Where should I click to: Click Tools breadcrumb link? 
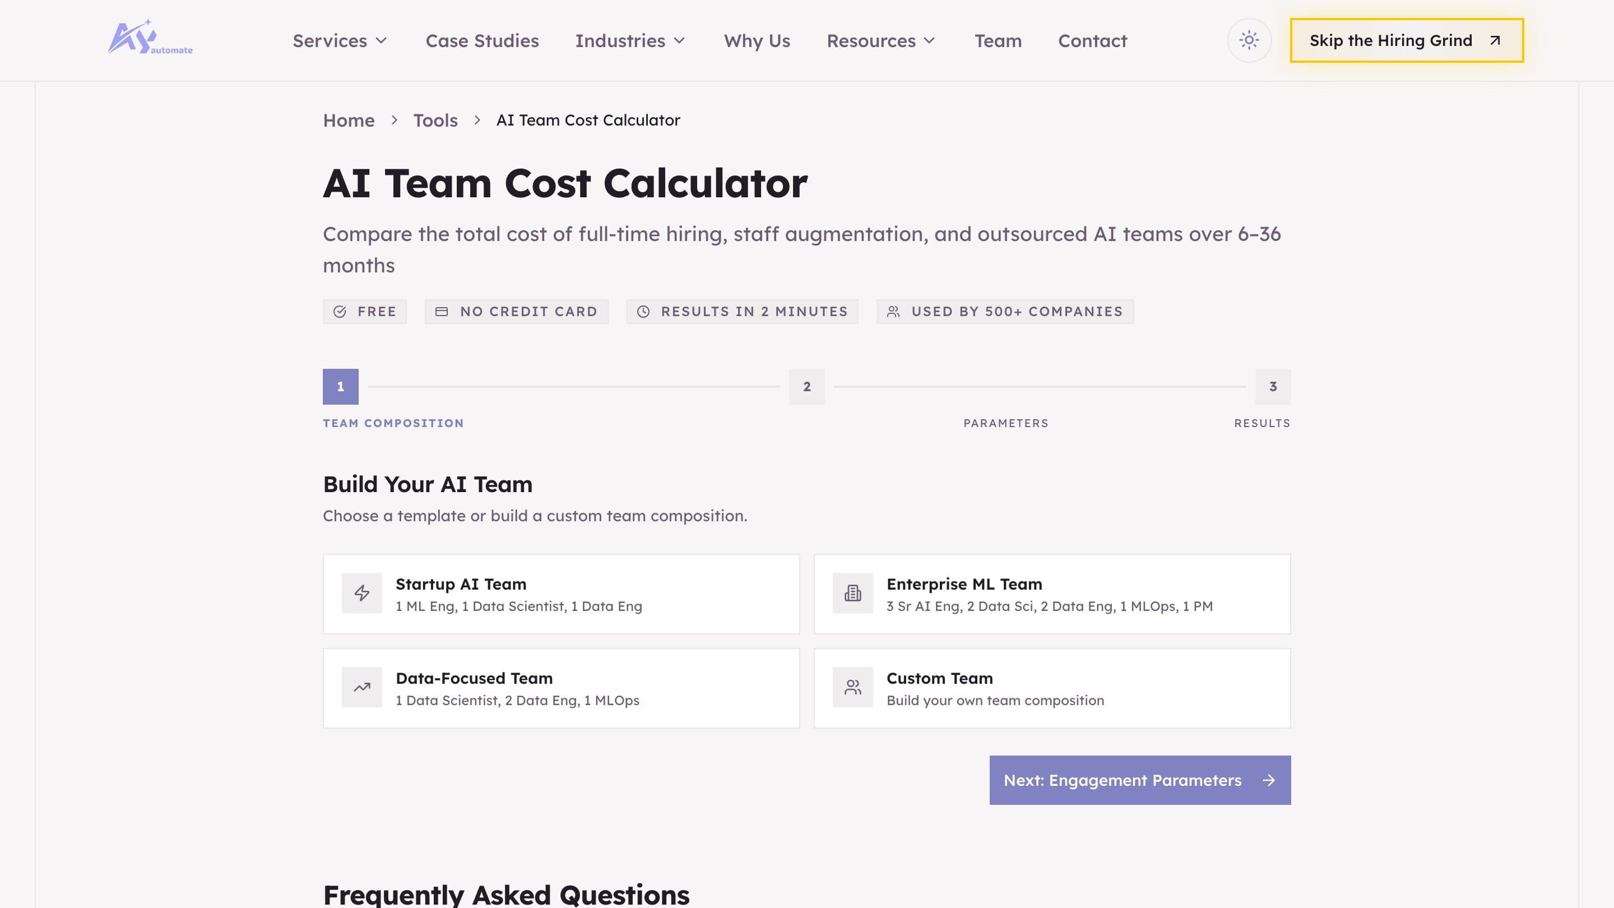pyautogui.click(x=435, y=121)
